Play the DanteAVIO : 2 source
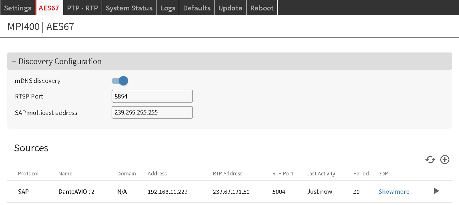The width and height of the screenshot is (459, 205). (x=436, y=191)
